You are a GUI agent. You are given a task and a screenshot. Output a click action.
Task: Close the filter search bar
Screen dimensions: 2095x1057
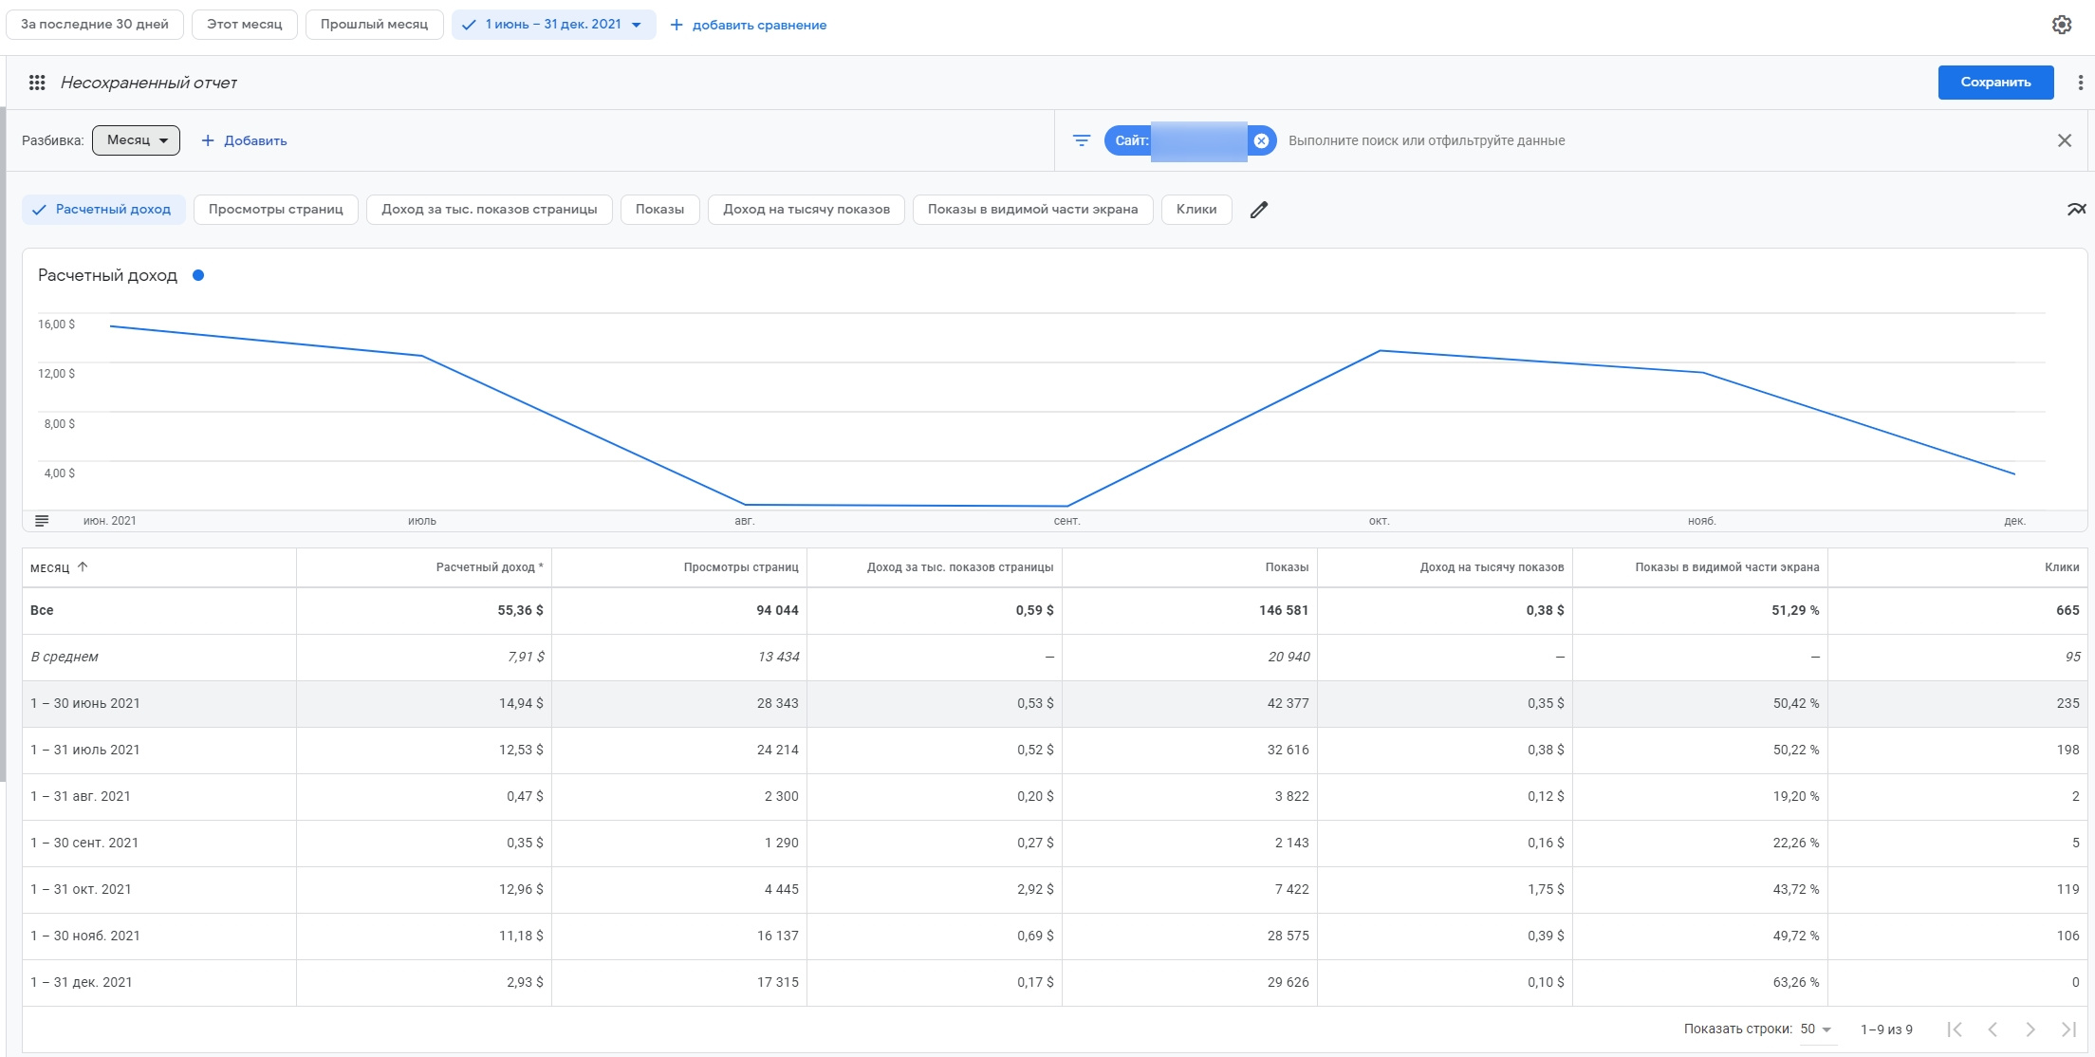[x=2064, y=140]
